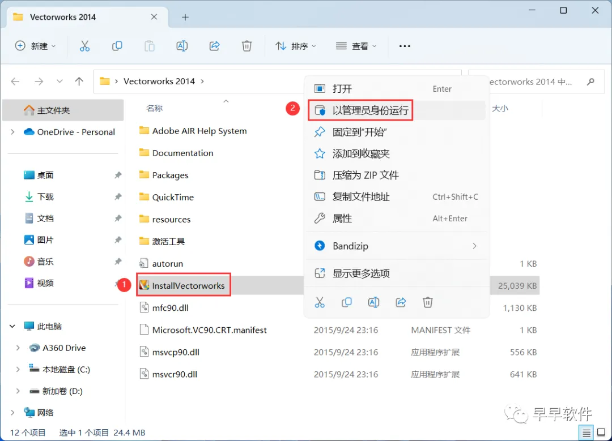
Task: Expand the A360 Drive tree node
Action: (18, 348)
